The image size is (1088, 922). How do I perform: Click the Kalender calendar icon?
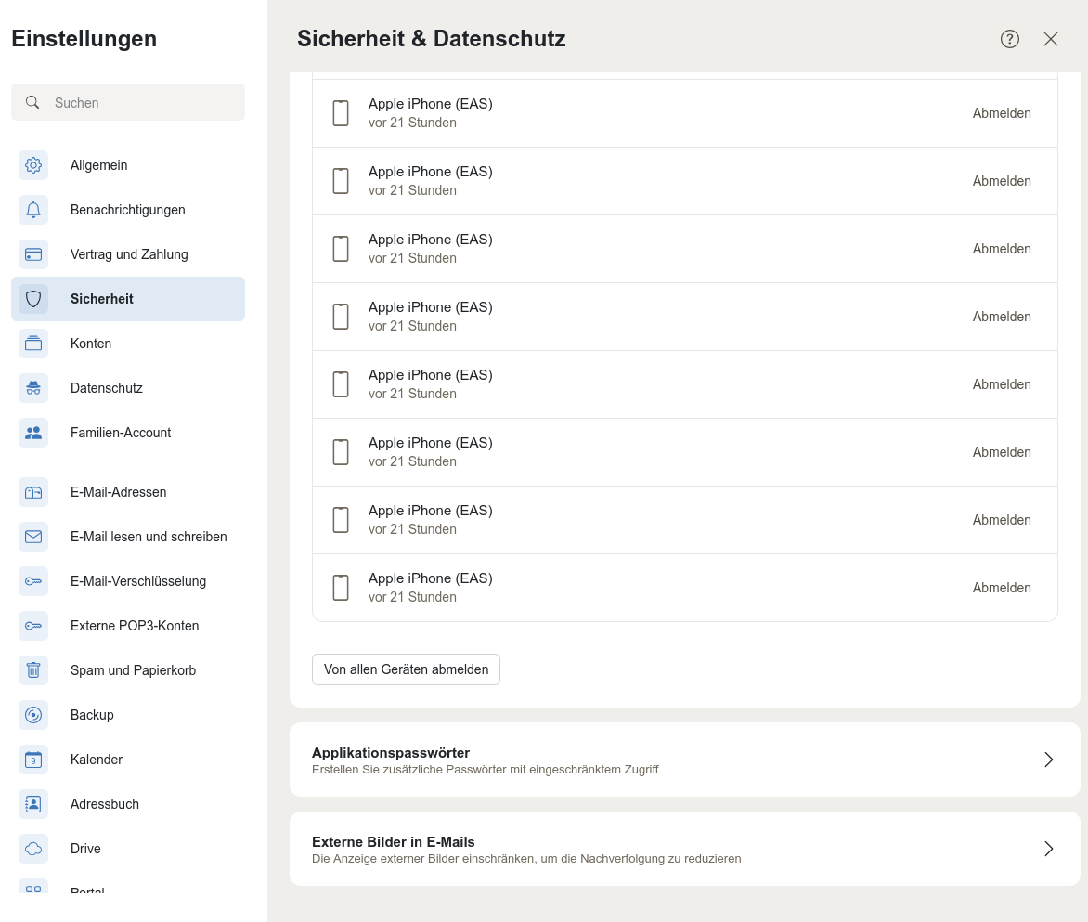pyautogui.click(x=33, y=760)
